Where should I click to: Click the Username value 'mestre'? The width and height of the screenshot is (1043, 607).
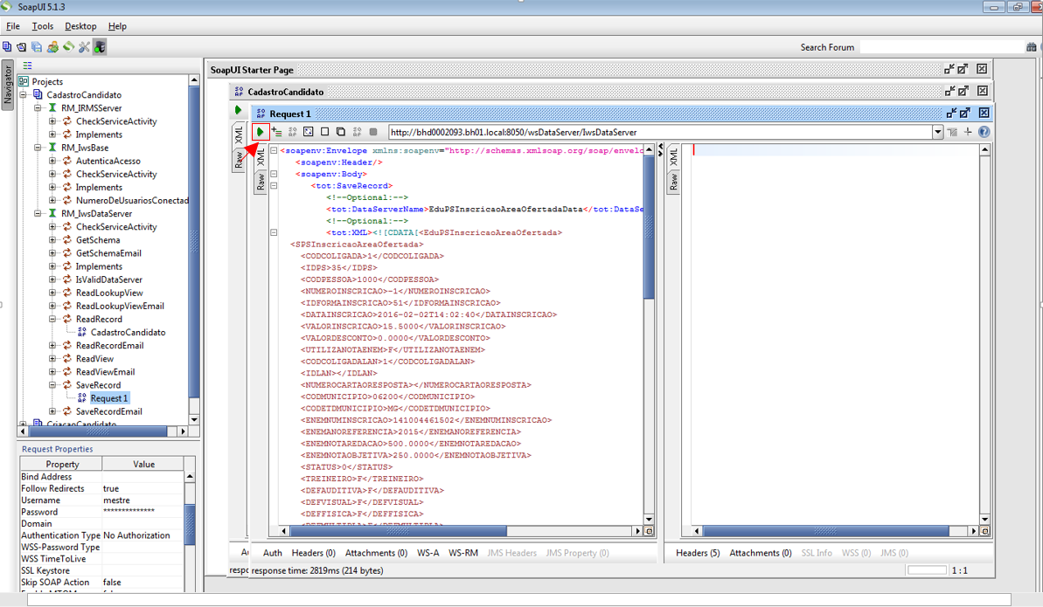point(116,500)
